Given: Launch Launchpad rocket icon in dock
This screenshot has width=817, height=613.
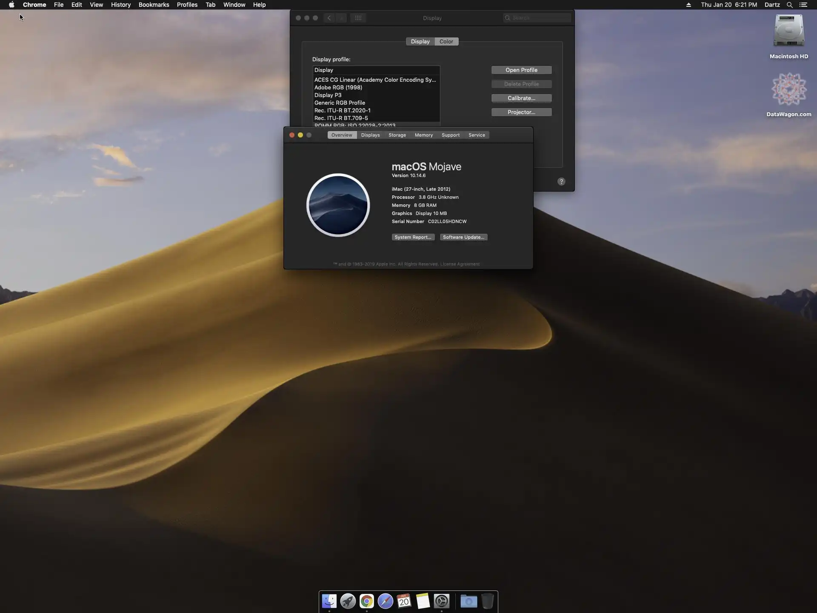Looking at the screenshot, I should [348, 601].
